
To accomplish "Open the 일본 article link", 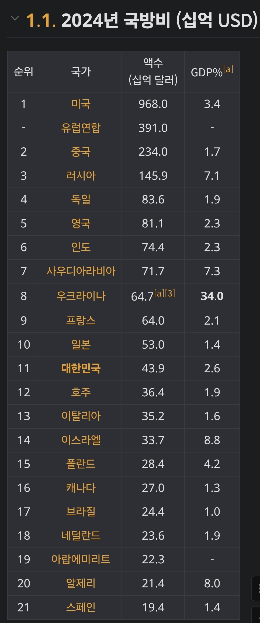I will point(81,345).
